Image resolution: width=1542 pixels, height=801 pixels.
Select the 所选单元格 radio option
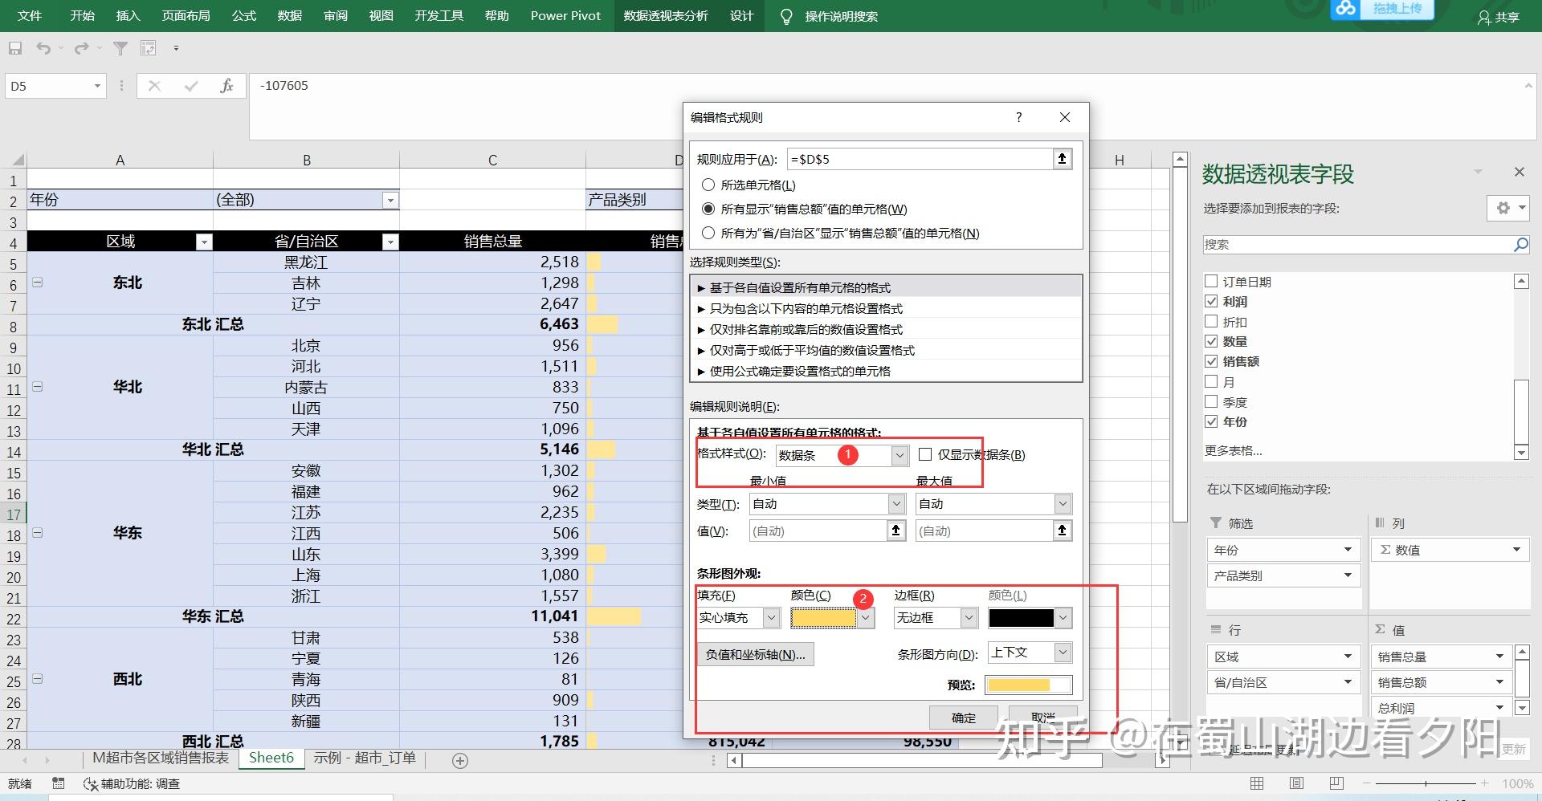708,185
